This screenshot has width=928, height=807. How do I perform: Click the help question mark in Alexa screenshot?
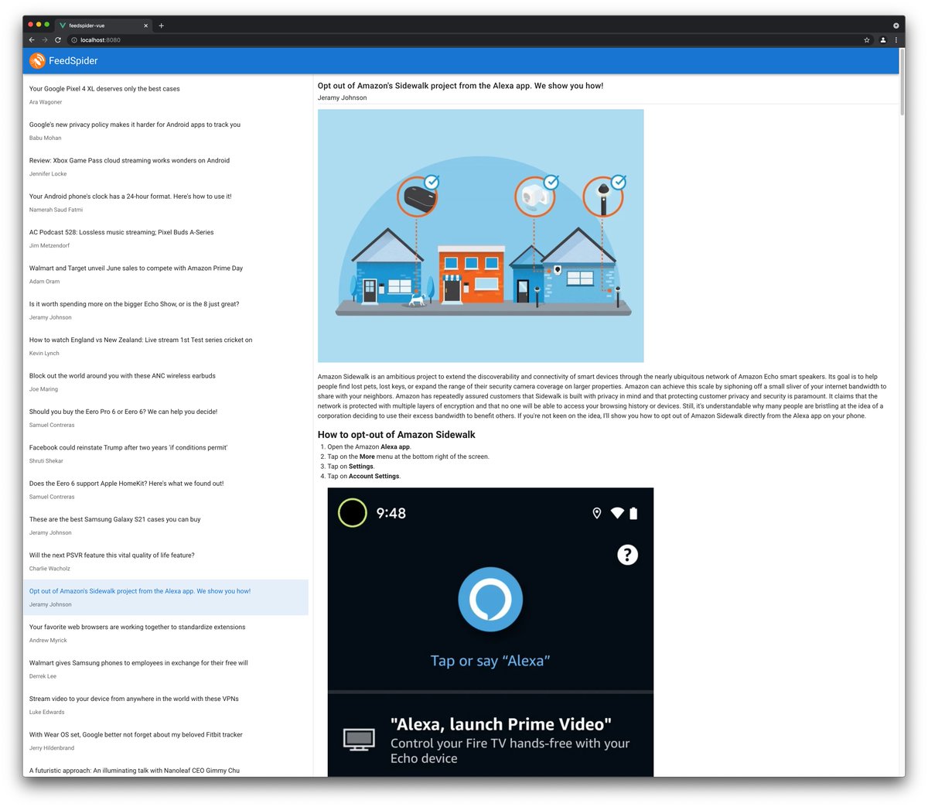pos(627,555)
